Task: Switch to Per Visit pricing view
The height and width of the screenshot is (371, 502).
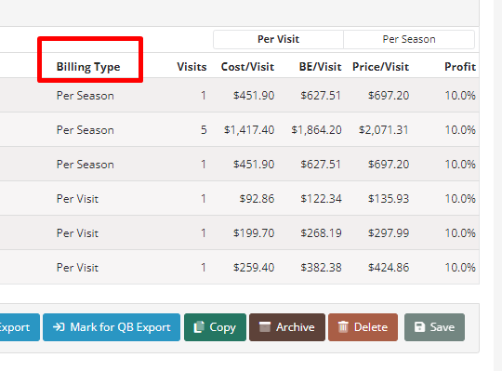Action: 278,39
